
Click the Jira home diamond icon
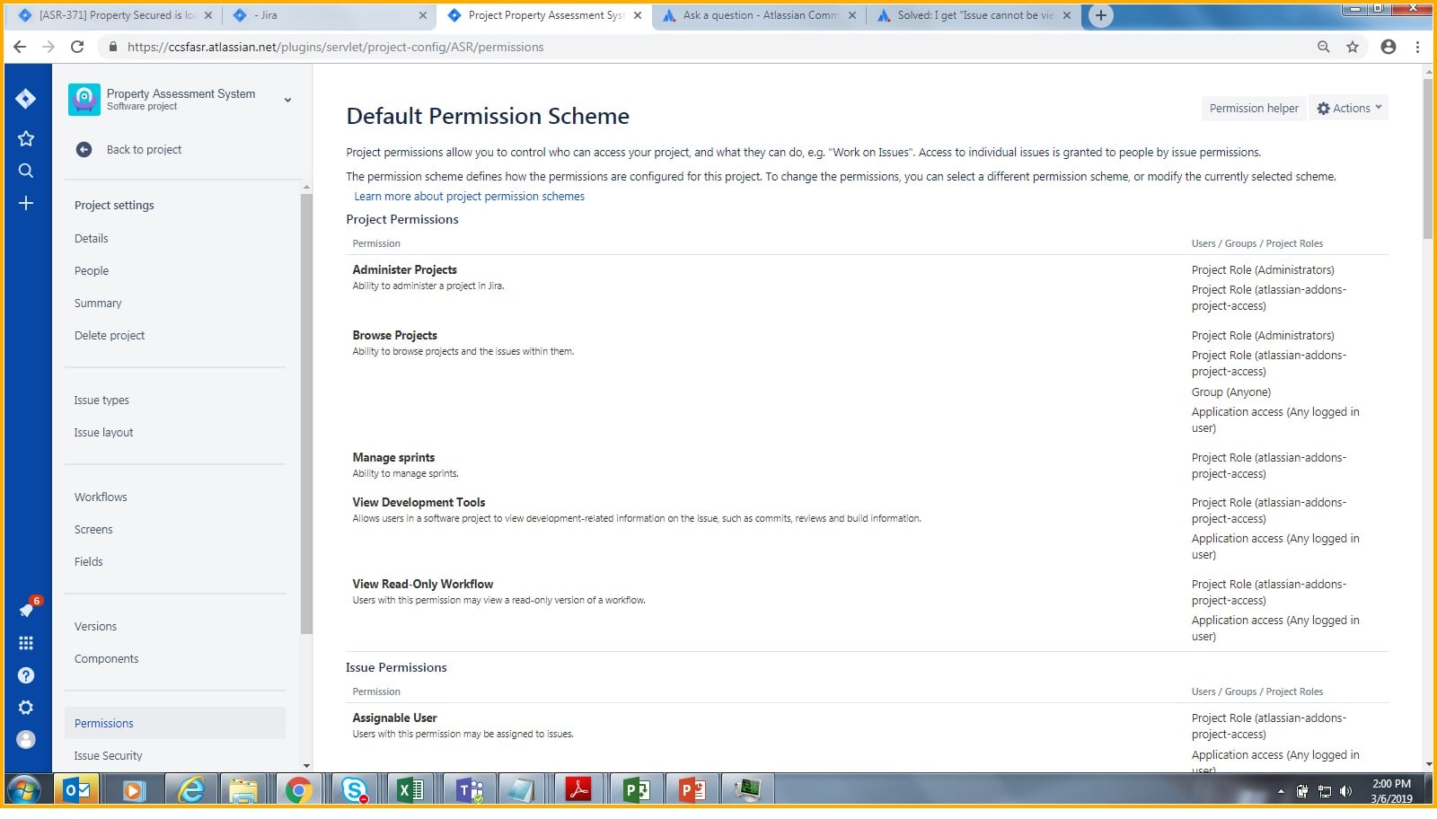[26, 99]
